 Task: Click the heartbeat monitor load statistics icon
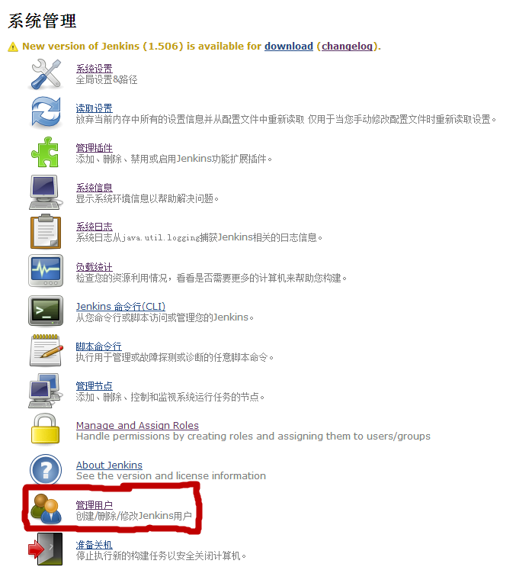[46, 271]
